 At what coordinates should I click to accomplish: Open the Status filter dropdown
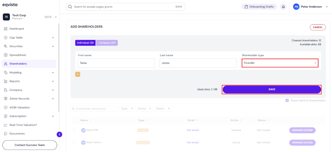pyautogui.click(x=162, y=109)
